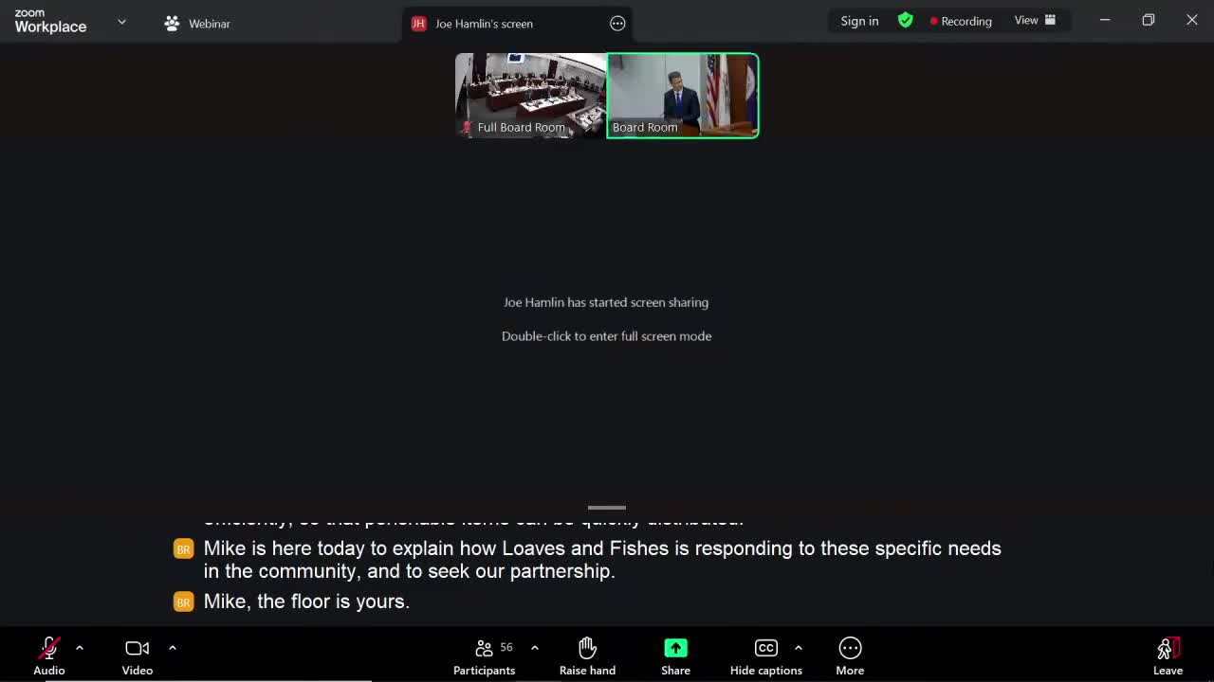The height and width of the screenshot is (682, 1214).
Task: Raise hand in the webinar
Action: (587, 655)
